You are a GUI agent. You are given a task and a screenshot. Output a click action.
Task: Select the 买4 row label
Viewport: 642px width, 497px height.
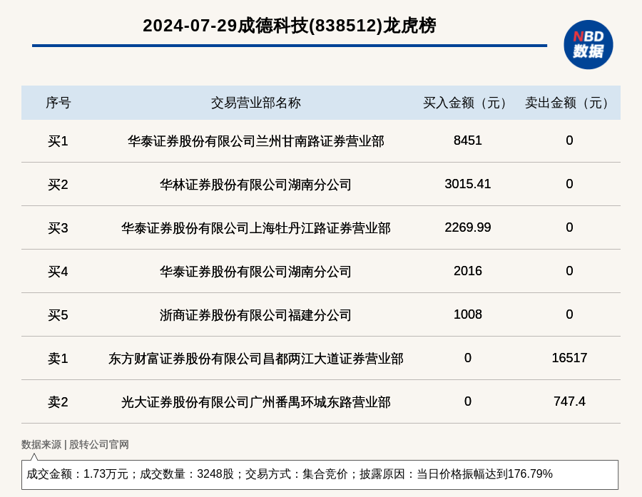click(x=58, y=272)
